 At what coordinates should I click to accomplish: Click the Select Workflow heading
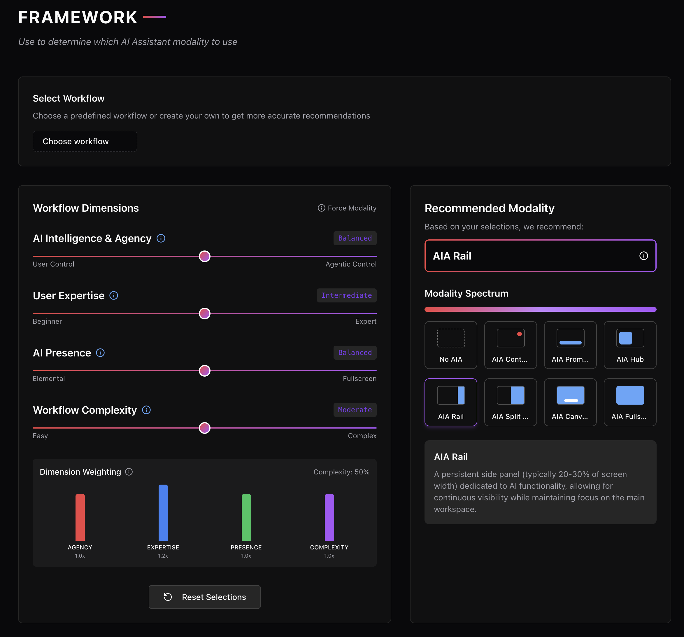69,98
